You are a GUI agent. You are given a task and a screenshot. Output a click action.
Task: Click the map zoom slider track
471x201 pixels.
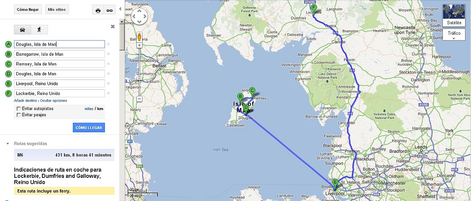coord(139,72)
